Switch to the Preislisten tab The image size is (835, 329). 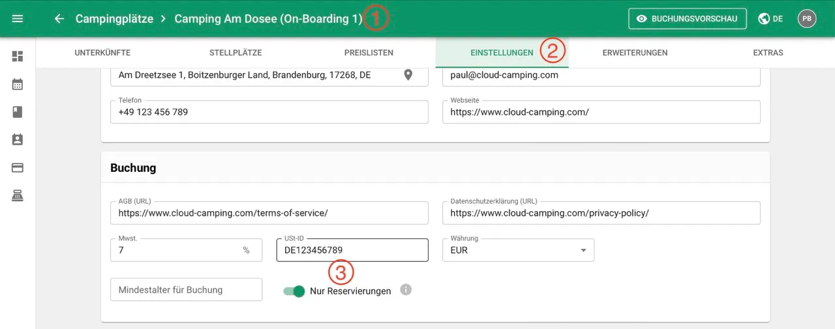369,53
